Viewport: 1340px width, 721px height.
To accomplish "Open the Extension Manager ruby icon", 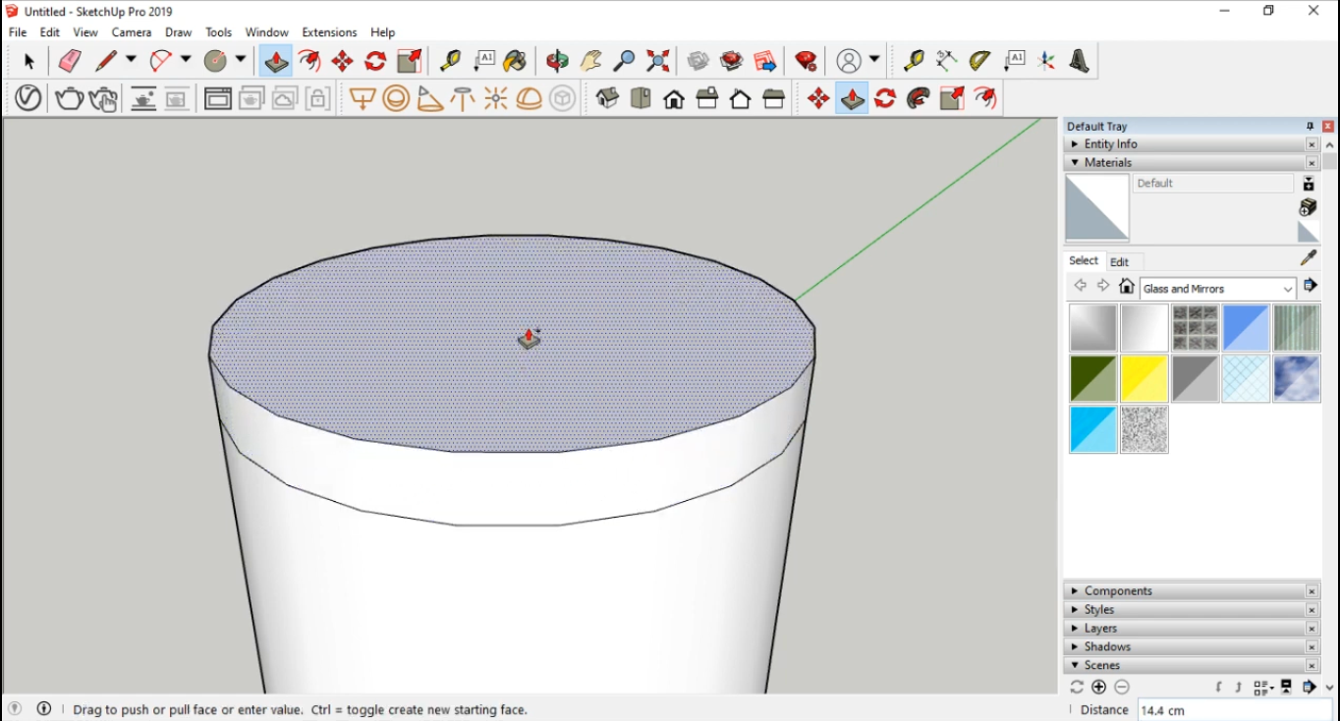I will pyautogui.click(x=807, y=62).
